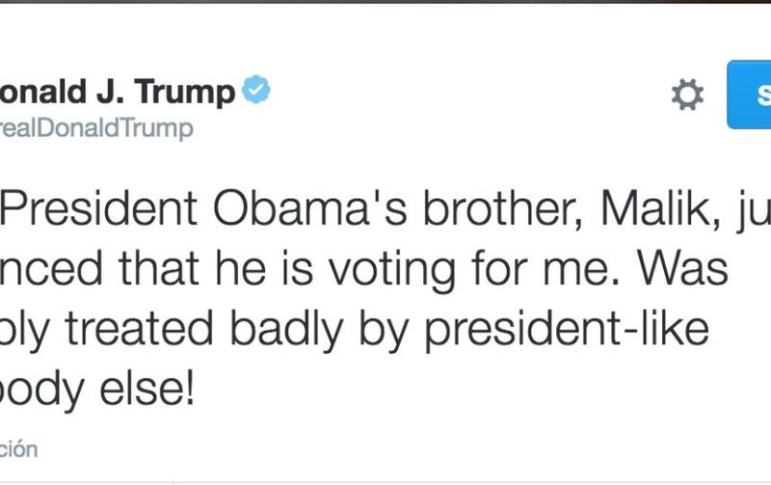Open the Donald J. Trump profile name
The height and width of the screenshot is (485, 771).
click(x=118, y=92)
